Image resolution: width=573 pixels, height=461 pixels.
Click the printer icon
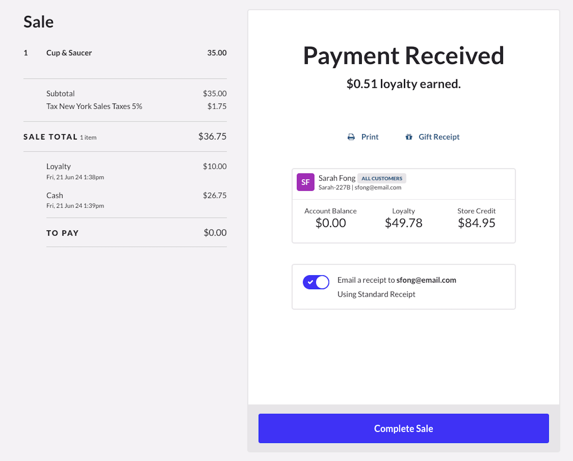click(x=351, y=137)
